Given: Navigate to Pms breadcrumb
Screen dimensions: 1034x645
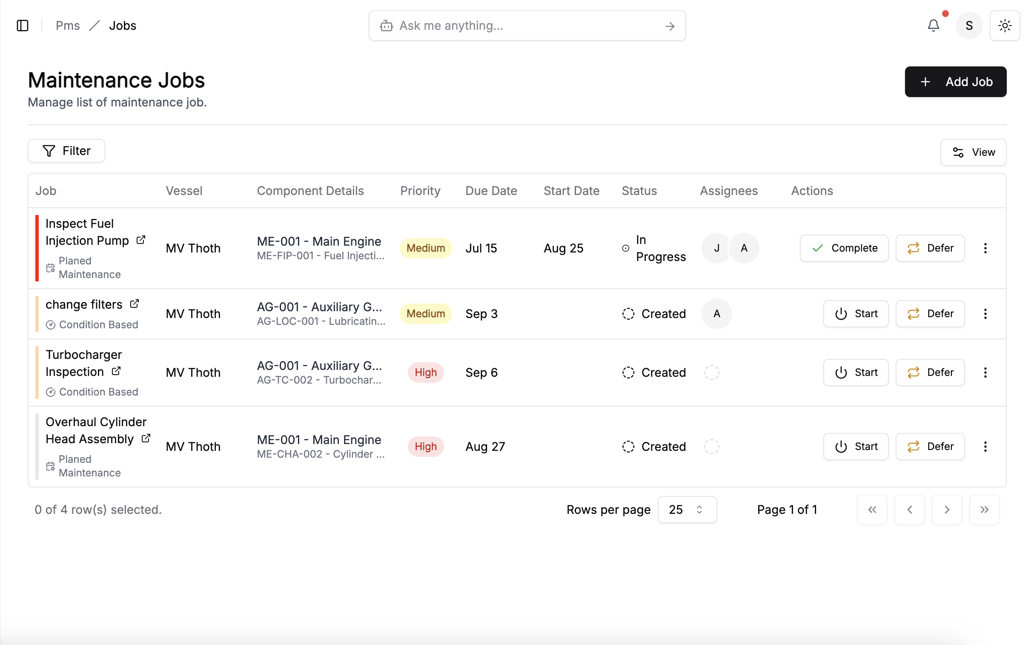Looking at the screenshot, I should (x=68, y=26).
